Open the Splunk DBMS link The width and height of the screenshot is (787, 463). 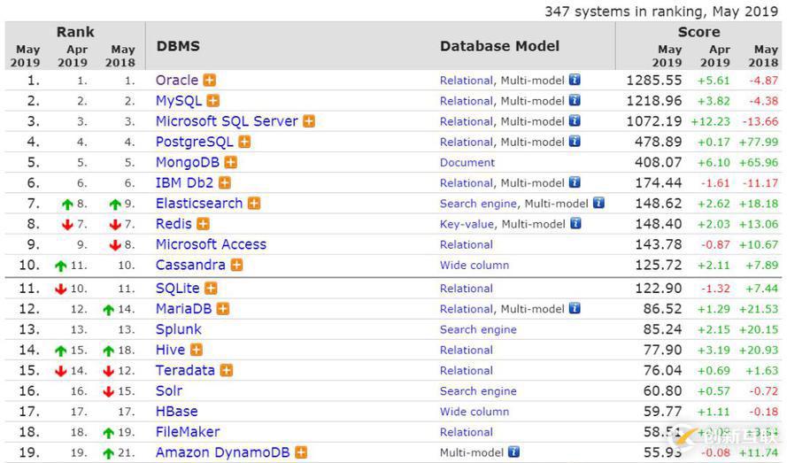[179, 329]
